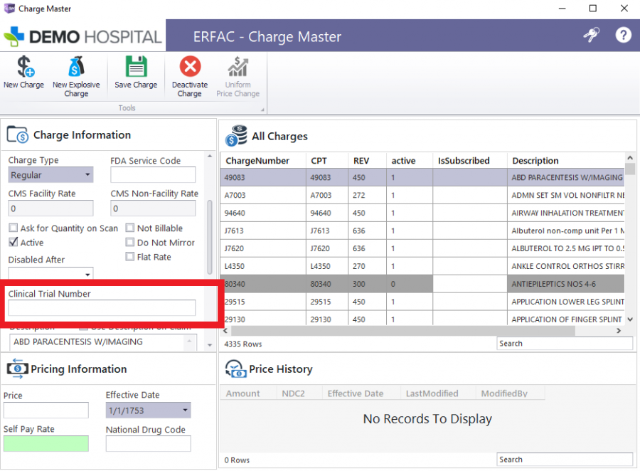The image size is (640, 471).
Task: Click the Self Pay Rate green field
Action: [46, 444]
